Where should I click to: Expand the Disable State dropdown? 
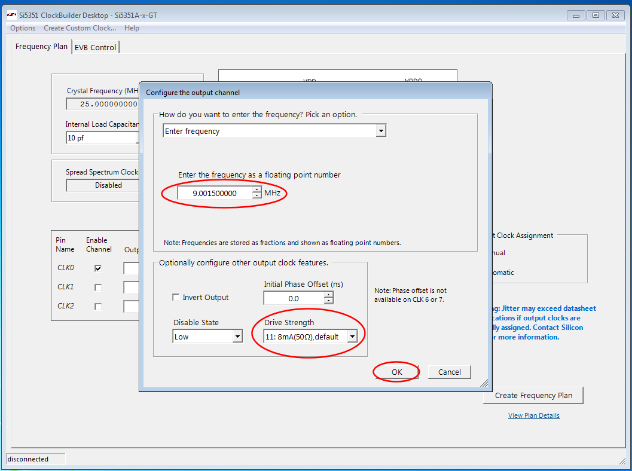[237, 337]
